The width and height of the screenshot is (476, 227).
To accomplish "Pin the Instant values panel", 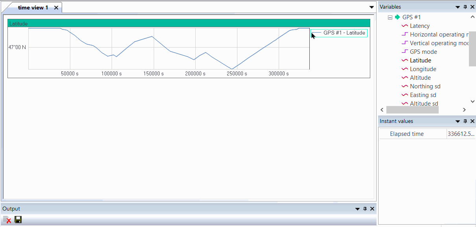I will coord(465,121).
